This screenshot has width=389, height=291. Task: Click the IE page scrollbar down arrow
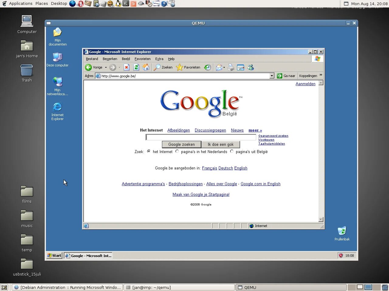(321, 219)
